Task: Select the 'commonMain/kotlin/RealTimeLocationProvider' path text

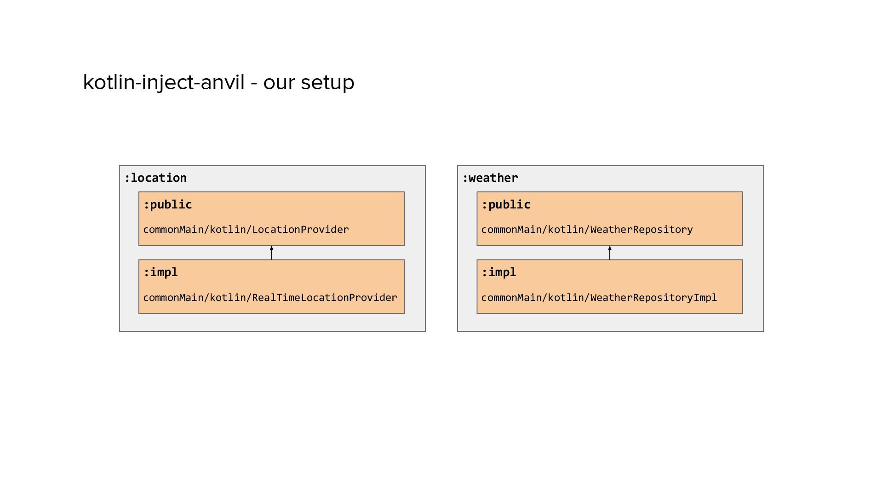Action: pos(270,298)
